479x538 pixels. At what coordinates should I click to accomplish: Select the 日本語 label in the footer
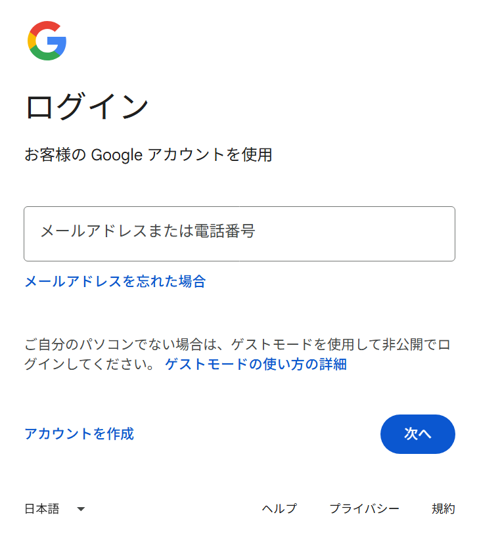[41, 509]
